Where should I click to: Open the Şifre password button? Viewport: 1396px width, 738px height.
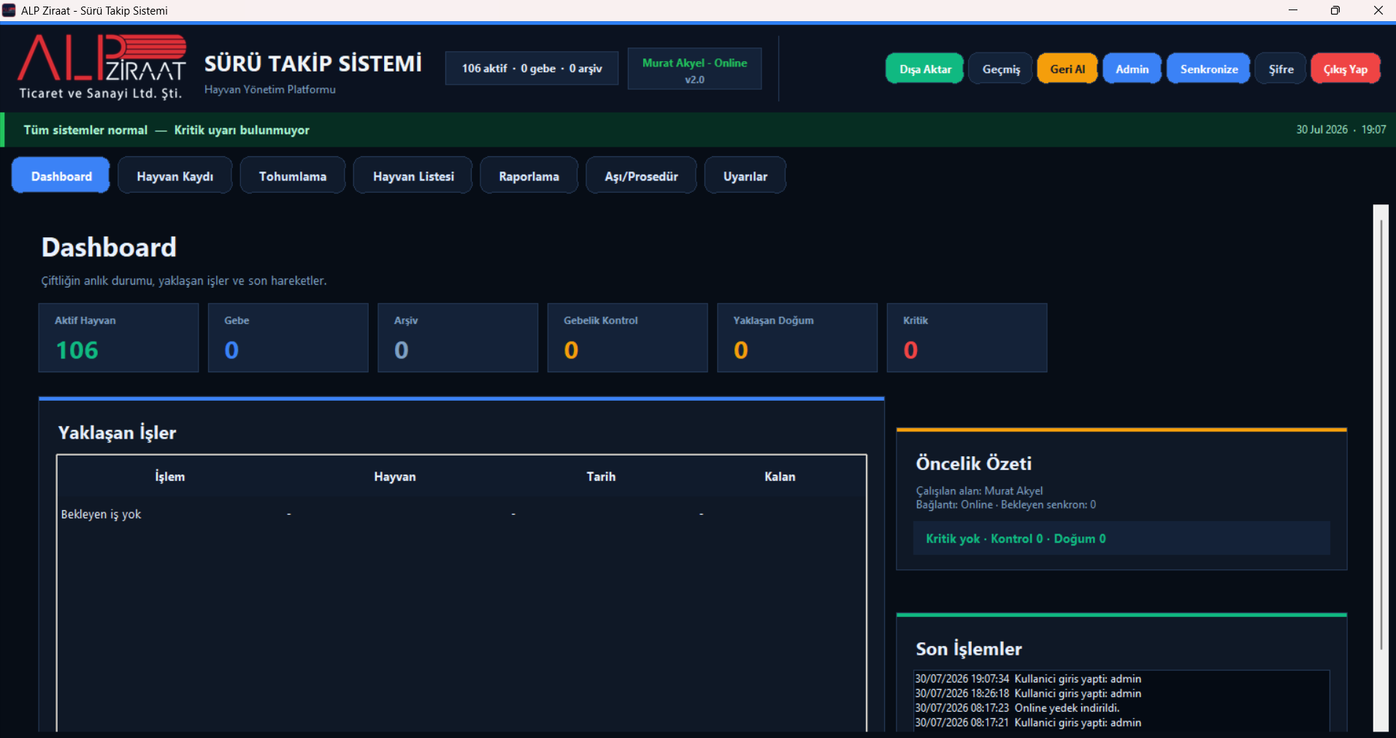click(1281, 69)
